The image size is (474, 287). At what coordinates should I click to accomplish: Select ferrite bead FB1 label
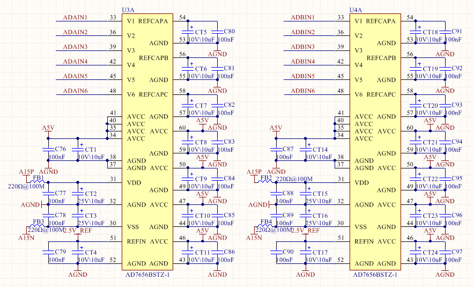(39, 178)
